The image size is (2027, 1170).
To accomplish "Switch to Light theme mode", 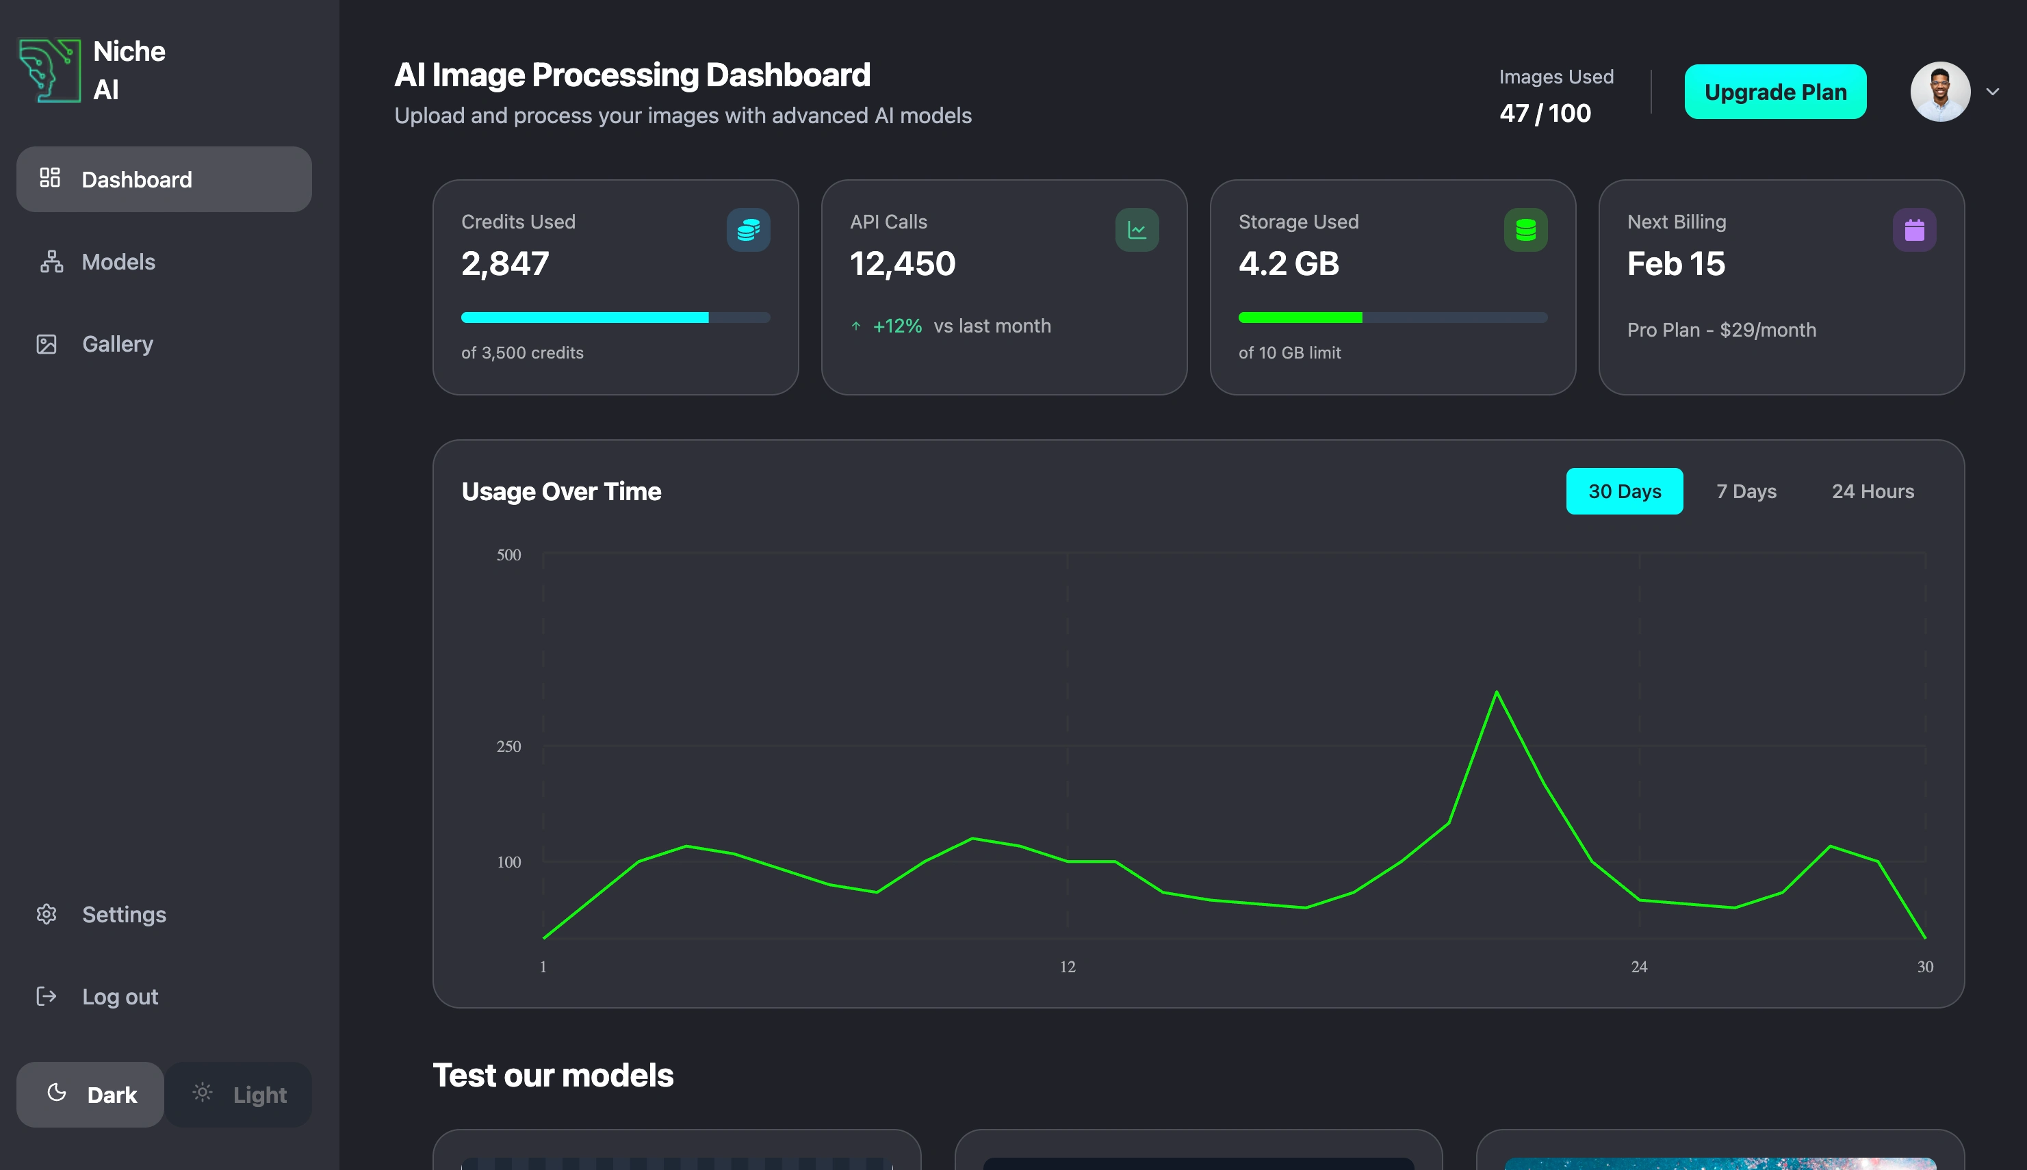I will (x=239, y=1095).
